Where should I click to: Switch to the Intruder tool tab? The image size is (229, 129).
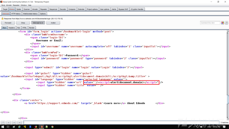point(35,9)
